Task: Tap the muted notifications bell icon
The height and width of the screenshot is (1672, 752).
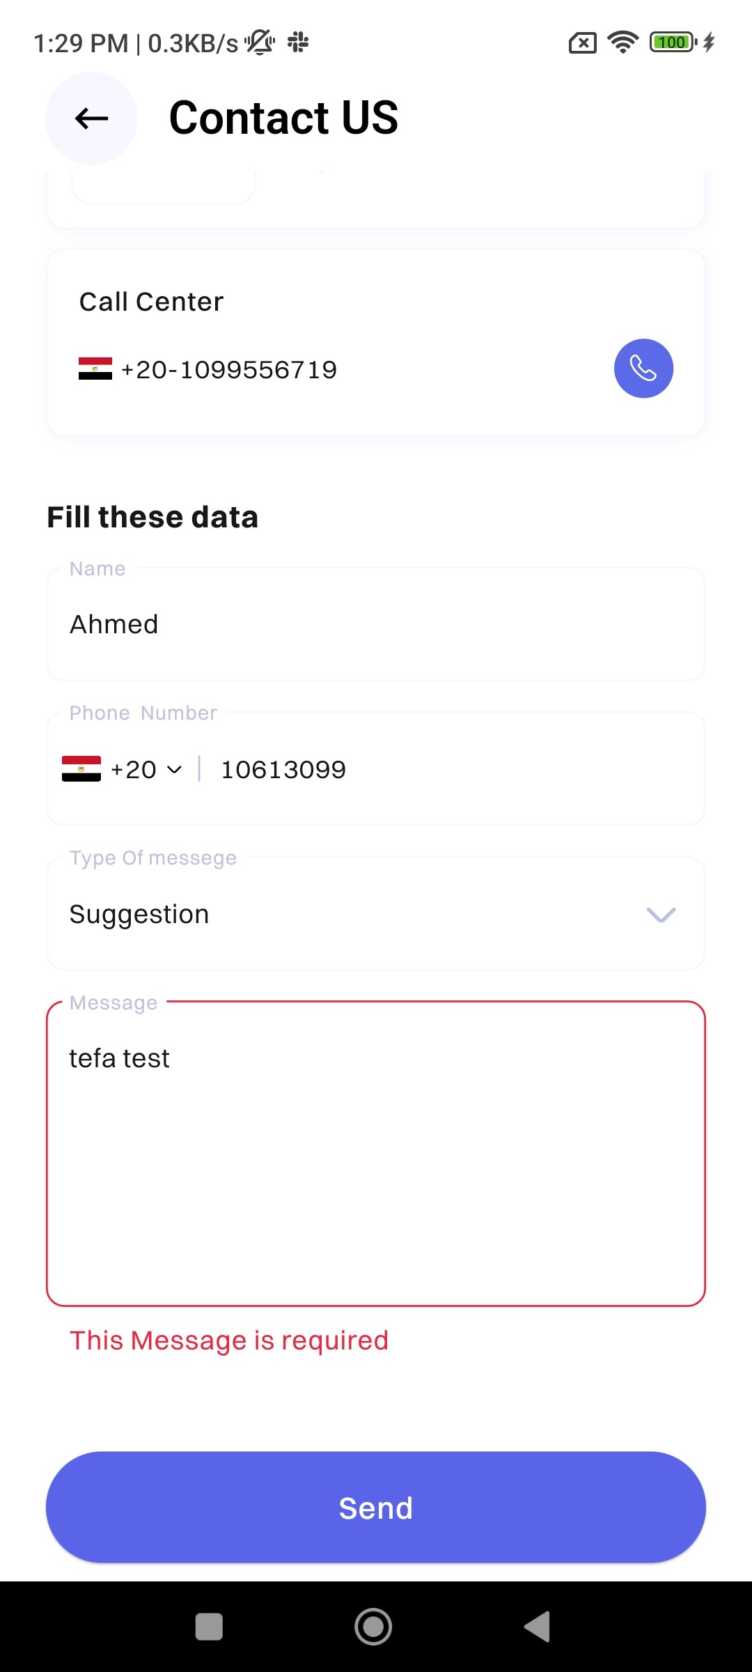Action: point(260,42)
